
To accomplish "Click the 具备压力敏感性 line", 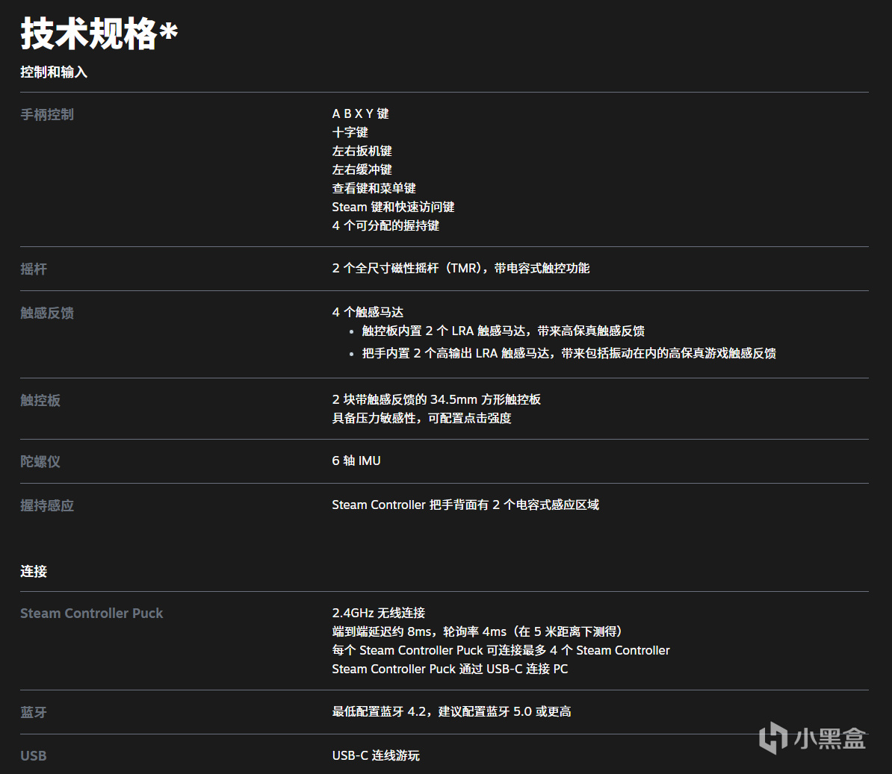I will tap(421, 418).
